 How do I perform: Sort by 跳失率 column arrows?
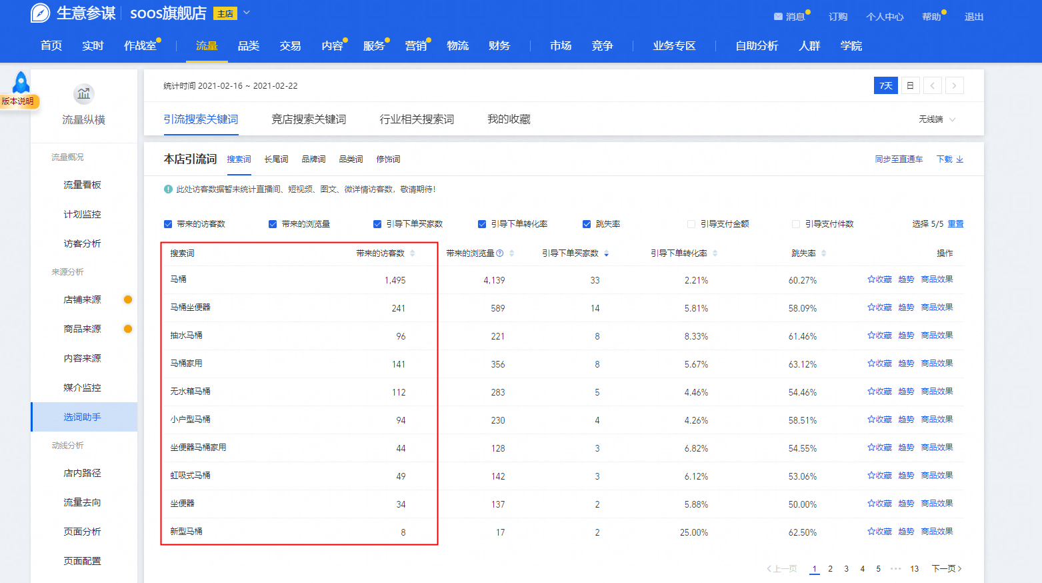pyautogui.click(x=823, y=253)
